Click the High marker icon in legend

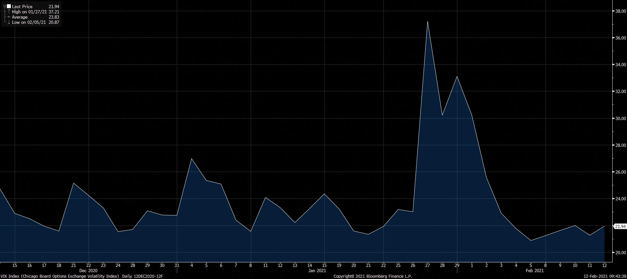(x=9, y=12)
